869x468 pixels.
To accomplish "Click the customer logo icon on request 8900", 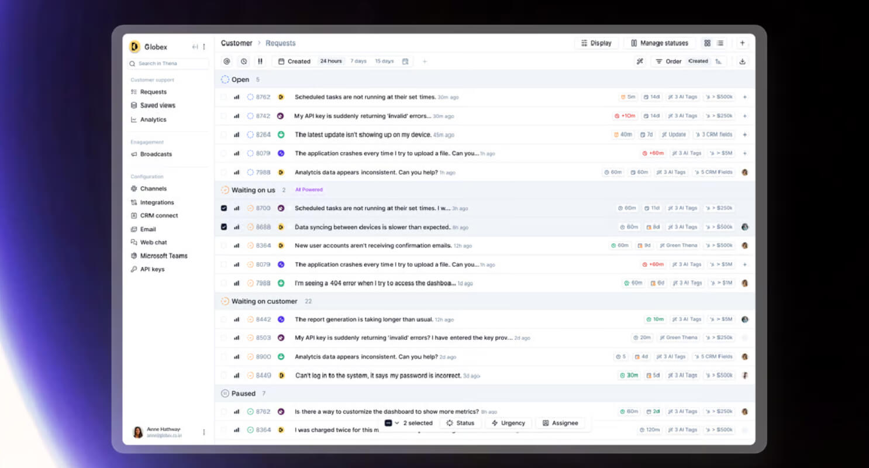I will point(281,356).
